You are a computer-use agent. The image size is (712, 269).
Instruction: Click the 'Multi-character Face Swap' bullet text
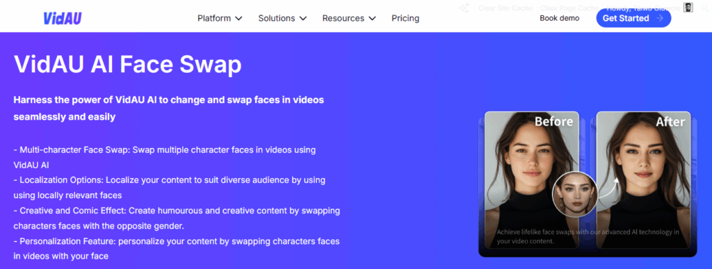(164, 157)
